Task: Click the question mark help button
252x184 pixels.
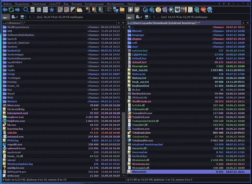Action: click(233, 4)
